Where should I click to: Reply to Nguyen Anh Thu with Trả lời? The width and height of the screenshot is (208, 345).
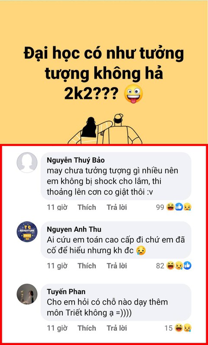[117, 266]
